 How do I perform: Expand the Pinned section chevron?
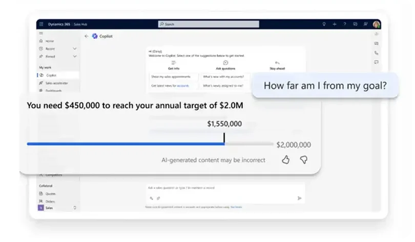click(75, 56)
